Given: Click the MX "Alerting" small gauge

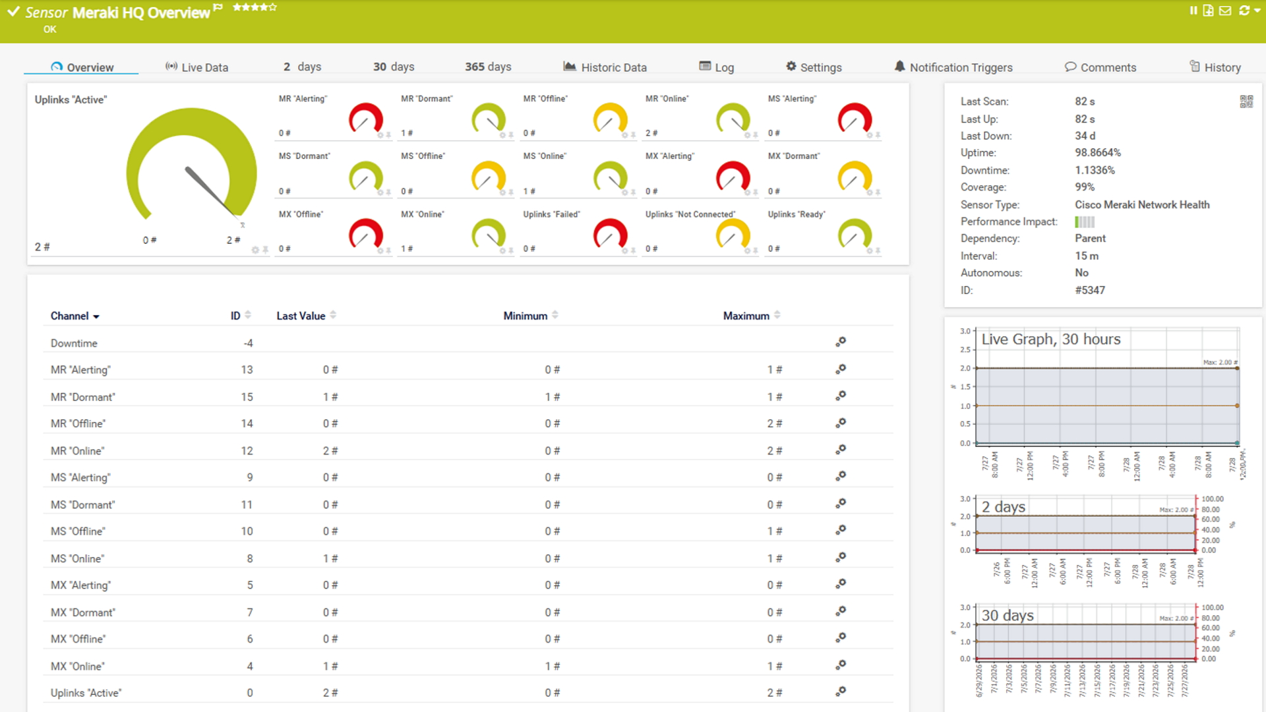Looking at the screenshot, I should pos(733,177).
